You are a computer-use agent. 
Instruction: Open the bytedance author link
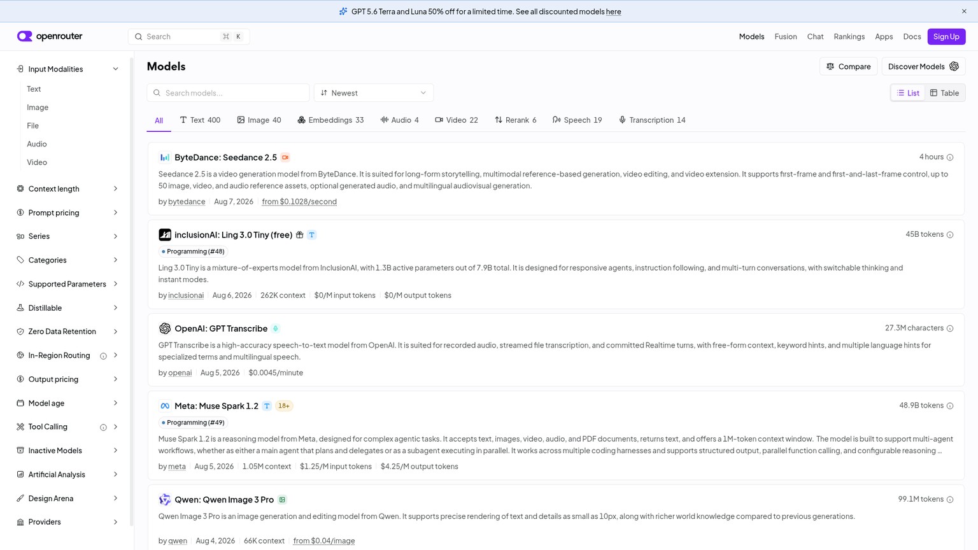tap(187, 202)
